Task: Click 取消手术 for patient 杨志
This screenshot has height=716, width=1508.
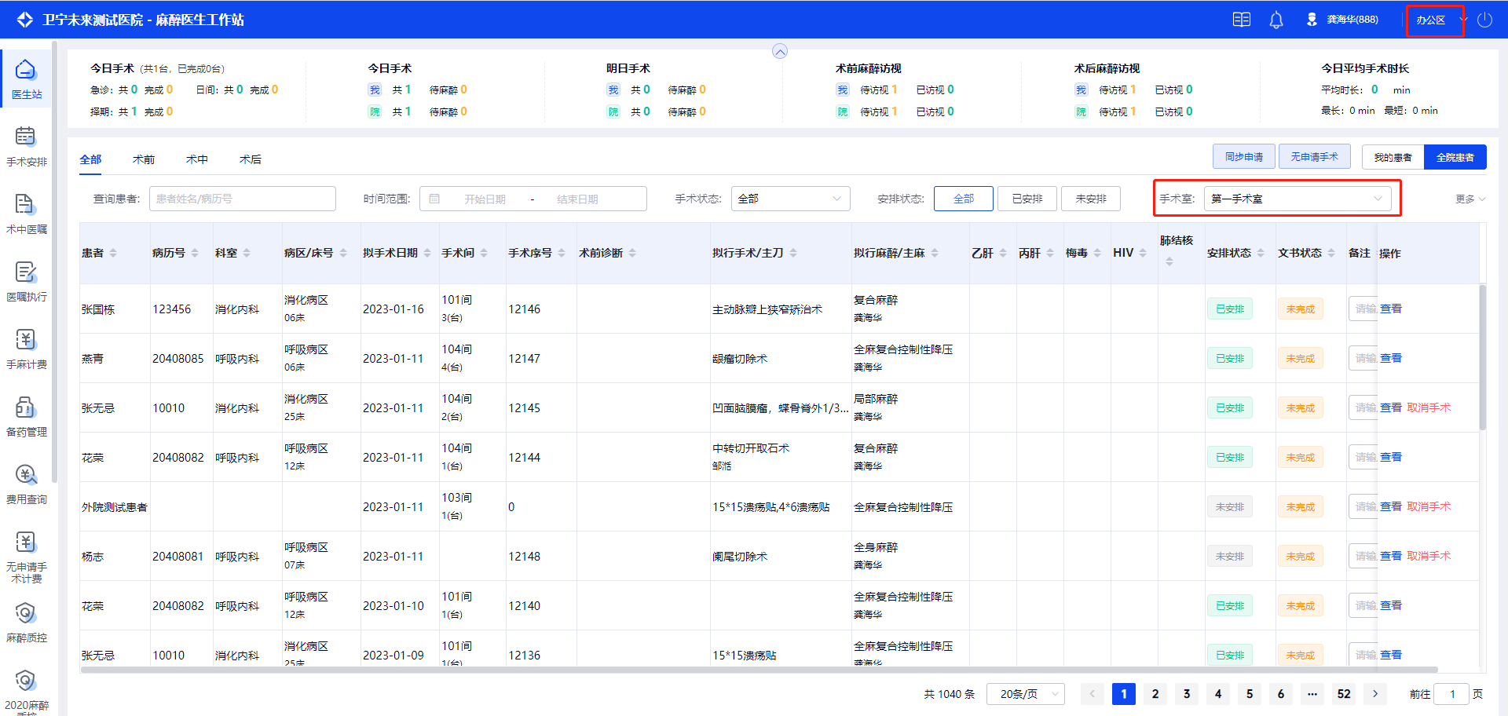Action: pos(1429,556)
